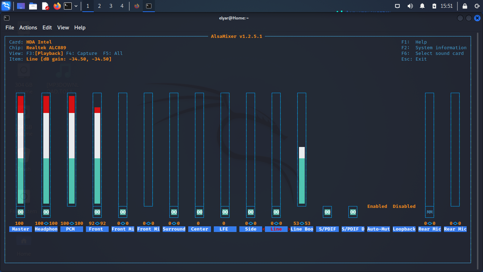This screenshot has width=483, height=272.
Task: Open the notifications bell icon
Action: coord(422,6)
